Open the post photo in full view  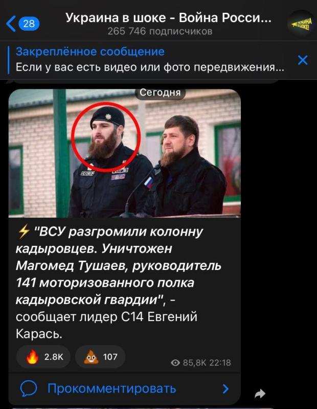coord(125,153)
